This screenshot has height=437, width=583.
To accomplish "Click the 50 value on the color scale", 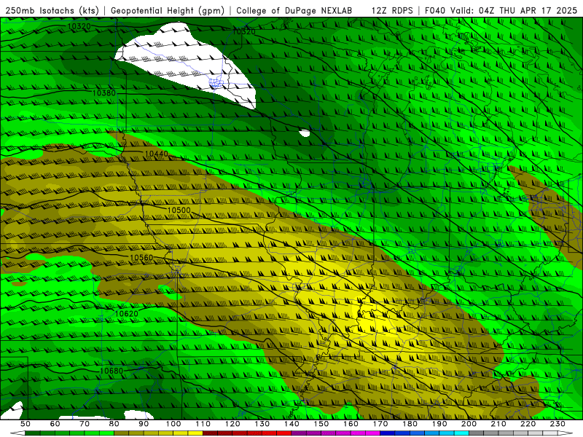I will 26,424.
